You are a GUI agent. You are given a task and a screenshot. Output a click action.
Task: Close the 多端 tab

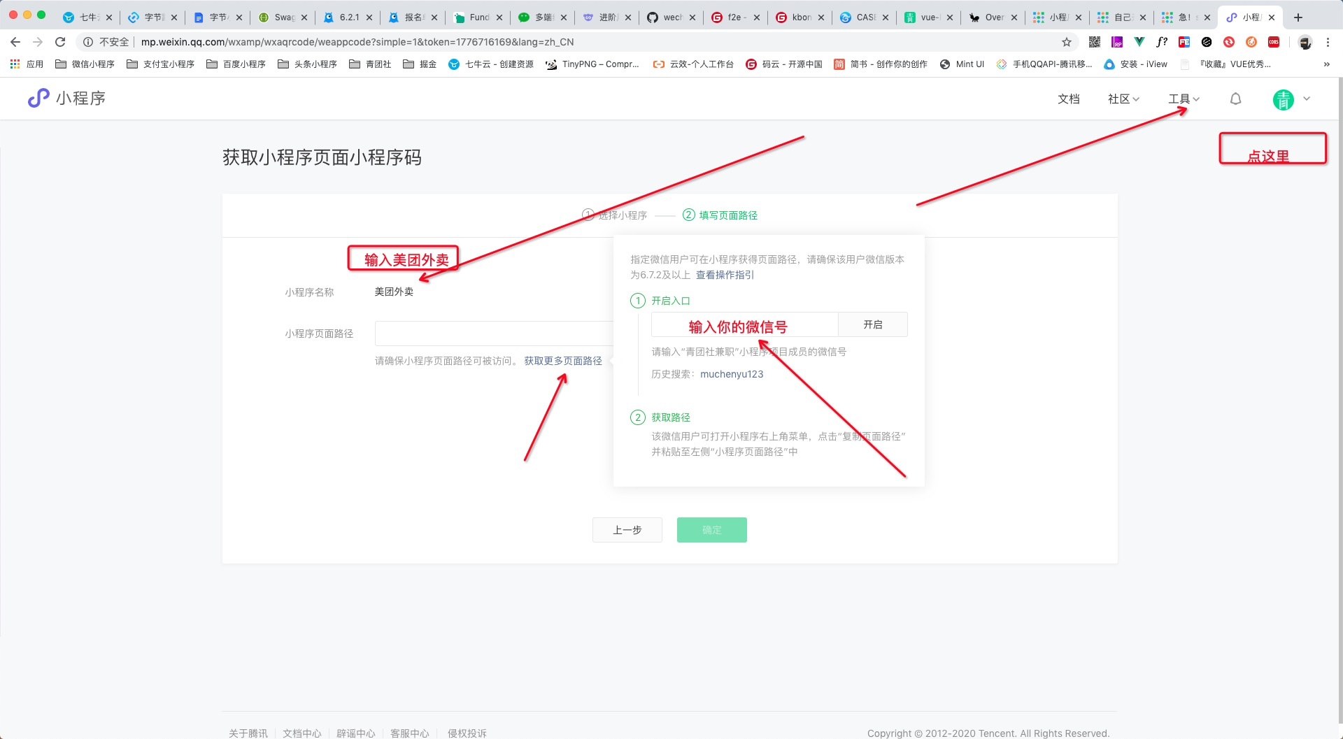pyautogui.click(x=564, y=17)
